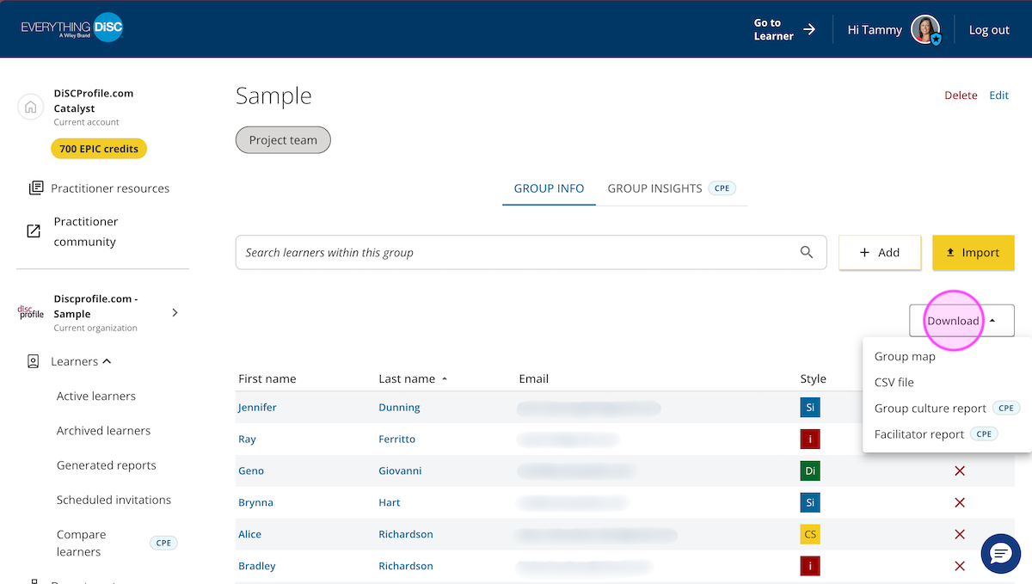
Task: Click the Email column header
Action: (533, 378)
